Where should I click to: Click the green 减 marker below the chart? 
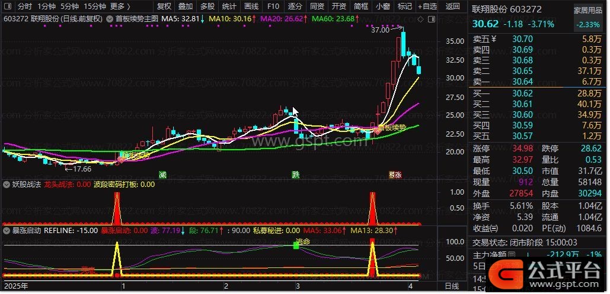(x=162, y=175)
